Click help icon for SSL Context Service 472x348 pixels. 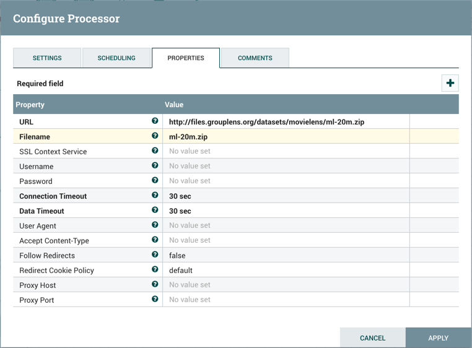(x=155, y=151)
